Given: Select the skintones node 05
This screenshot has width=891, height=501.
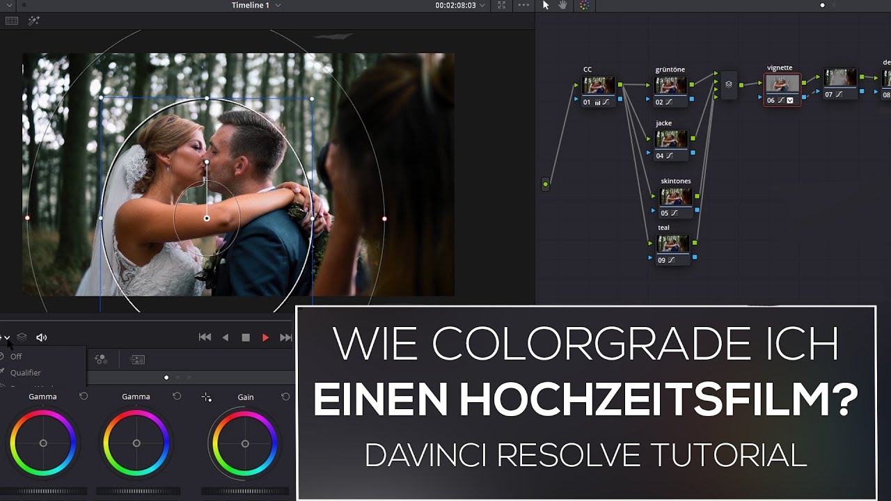Looking at the screenshot, I should click(676, 202).
